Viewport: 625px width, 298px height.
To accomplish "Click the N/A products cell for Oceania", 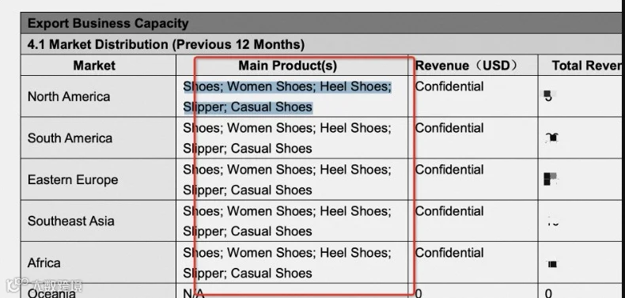I will coord(194,294).
